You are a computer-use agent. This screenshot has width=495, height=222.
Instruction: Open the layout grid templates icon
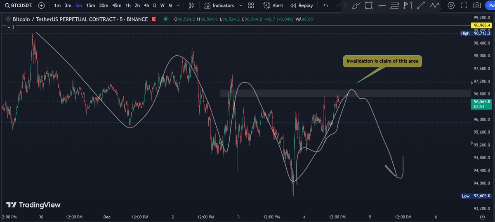click(251, 5)
